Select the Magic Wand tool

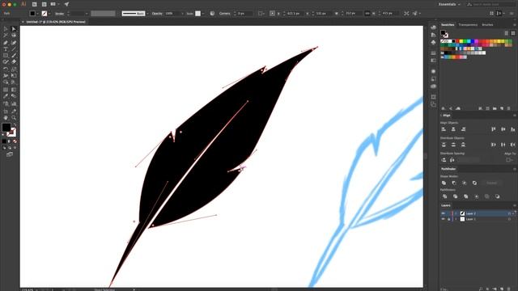pos(6,36)
